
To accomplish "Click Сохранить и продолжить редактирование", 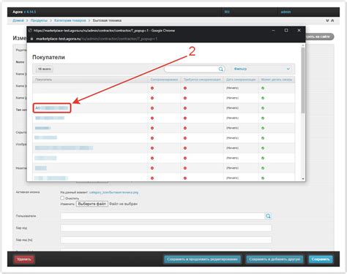I will point(202,259).
